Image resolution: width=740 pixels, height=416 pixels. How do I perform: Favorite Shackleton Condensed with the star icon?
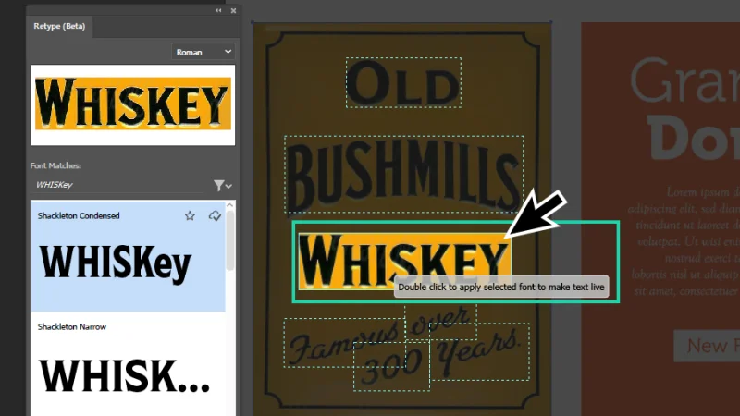(190, 215)
